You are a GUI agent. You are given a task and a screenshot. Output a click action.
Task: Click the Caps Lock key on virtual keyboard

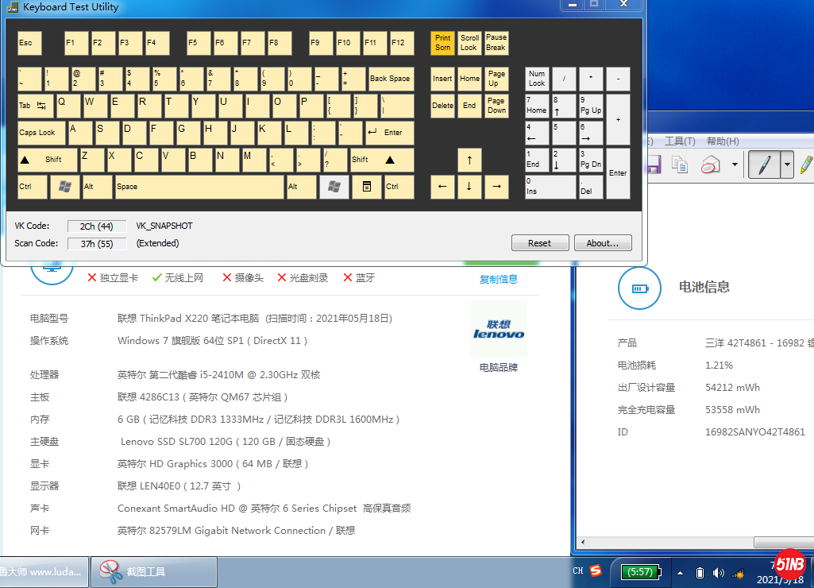[41, 133]
